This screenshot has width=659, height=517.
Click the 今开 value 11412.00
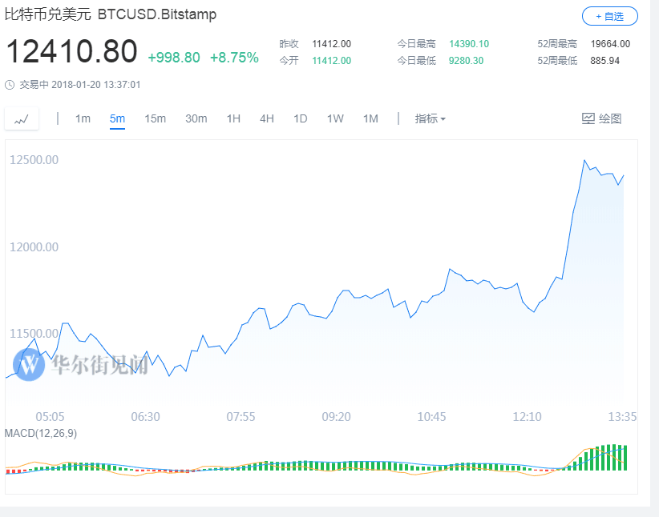(x=332, y=61)
